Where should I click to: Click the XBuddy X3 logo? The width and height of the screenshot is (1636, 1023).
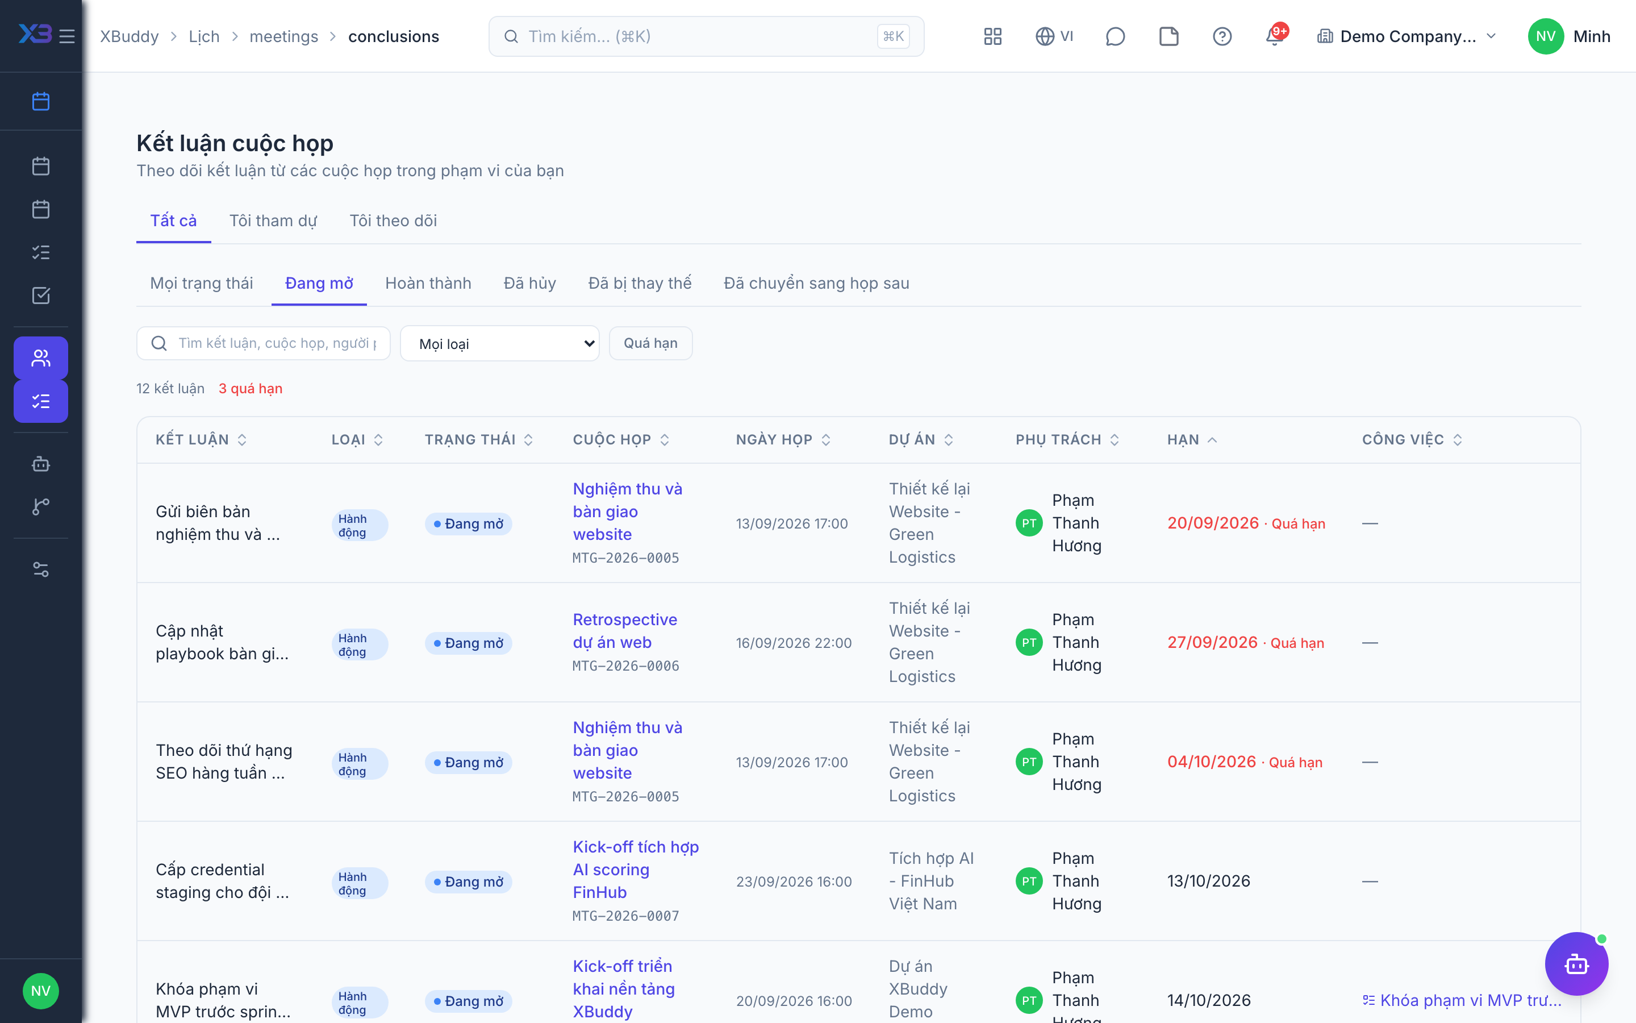click(35, 34)
